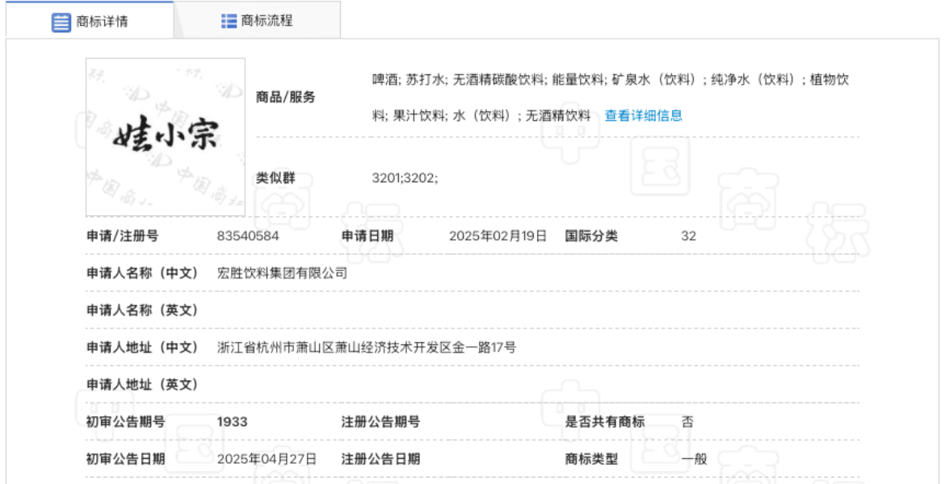Image resolution: width=945 pixels, height=484 pixels.
Task: Click international class value 32
Action: coord(688,236)
